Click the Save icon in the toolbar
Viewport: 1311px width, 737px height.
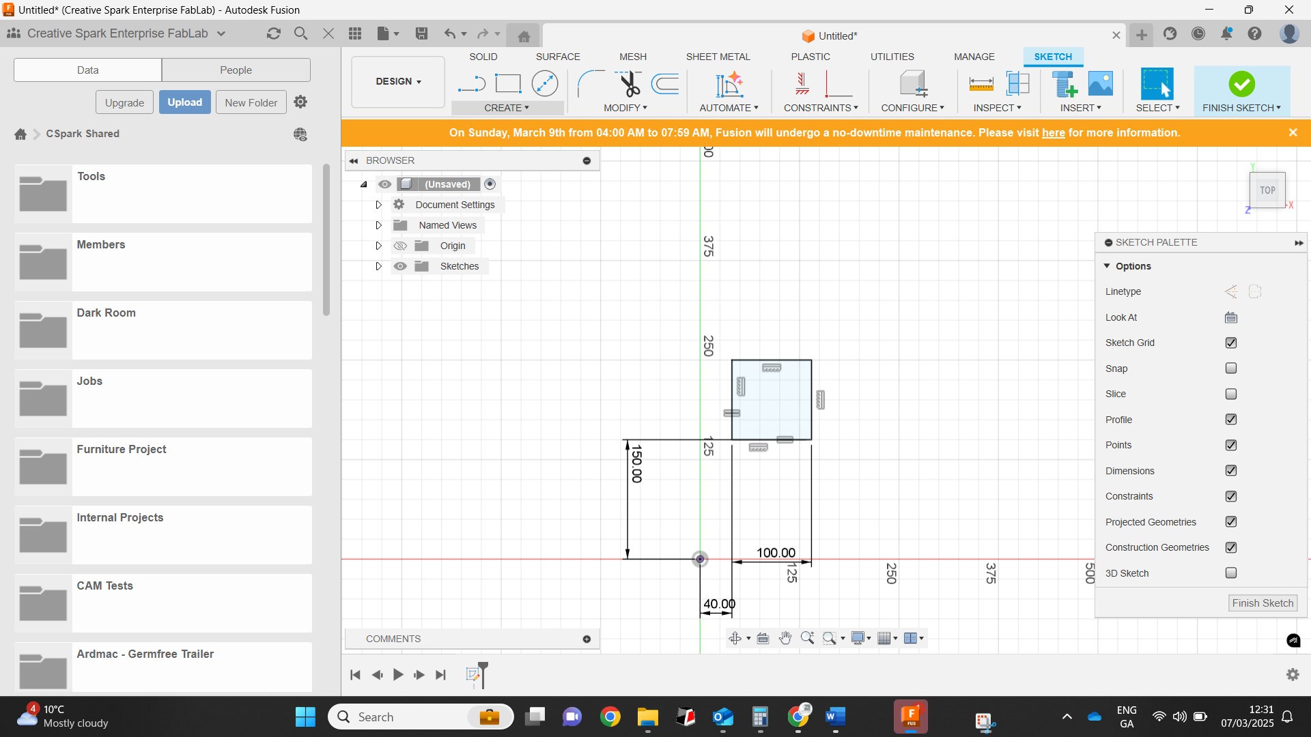coord(421,33)
